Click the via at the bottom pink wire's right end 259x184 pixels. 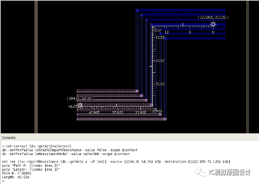coord(165,119)
